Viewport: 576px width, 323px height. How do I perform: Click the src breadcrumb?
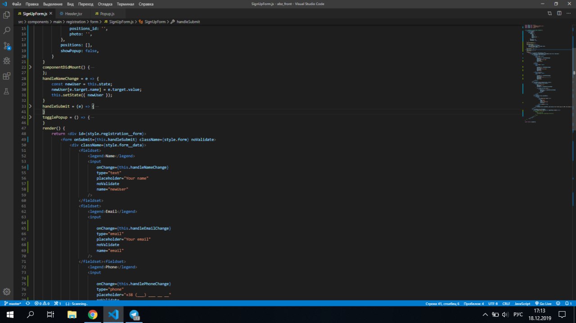pyautogui.click(x=21, y=22)
